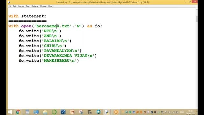Click the string 'MAHESHBABU\n'

59,61
